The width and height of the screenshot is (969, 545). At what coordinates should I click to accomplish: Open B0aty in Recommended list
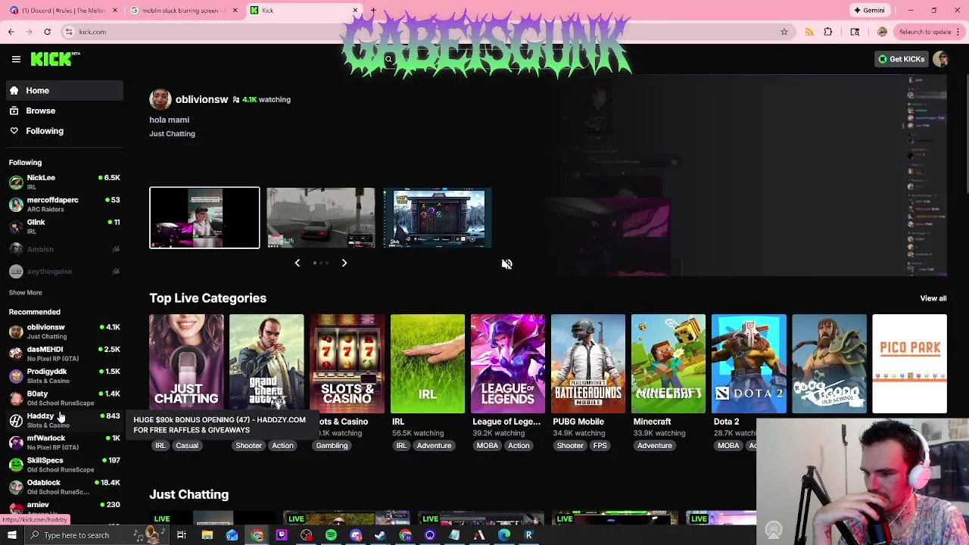(64, 398)
